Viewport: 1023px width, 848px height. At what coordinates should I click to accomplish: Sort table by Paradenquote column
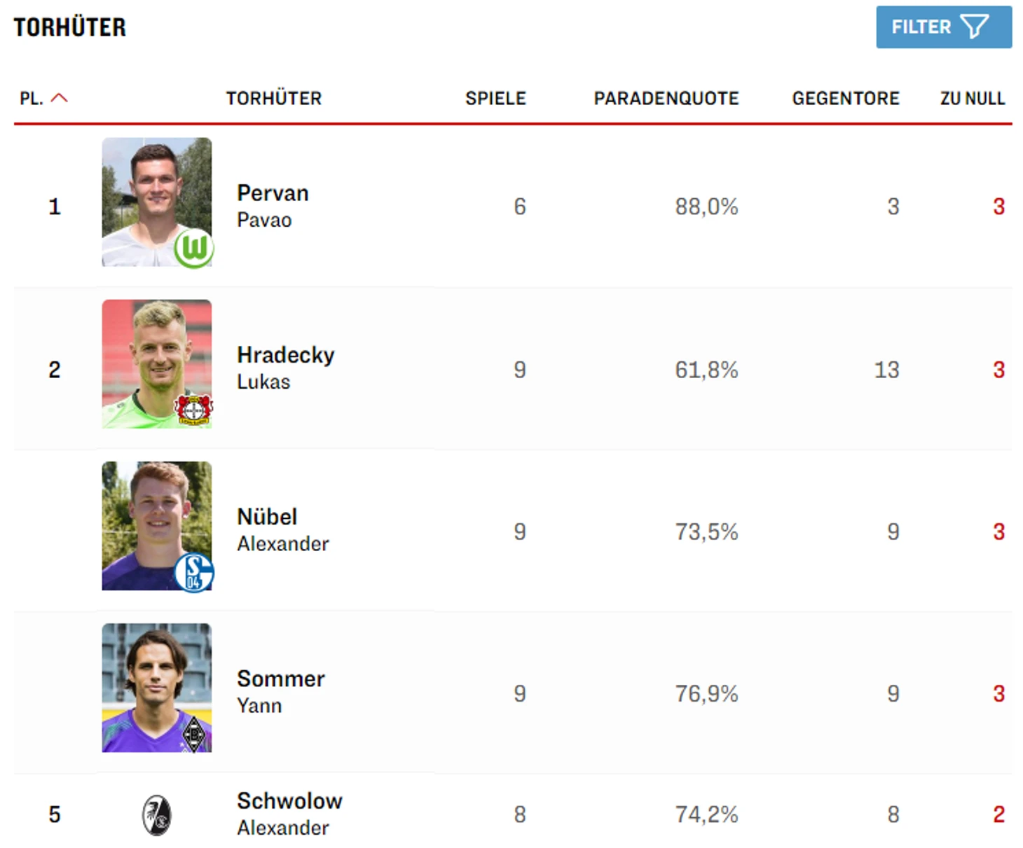click(x=666, y=98)
